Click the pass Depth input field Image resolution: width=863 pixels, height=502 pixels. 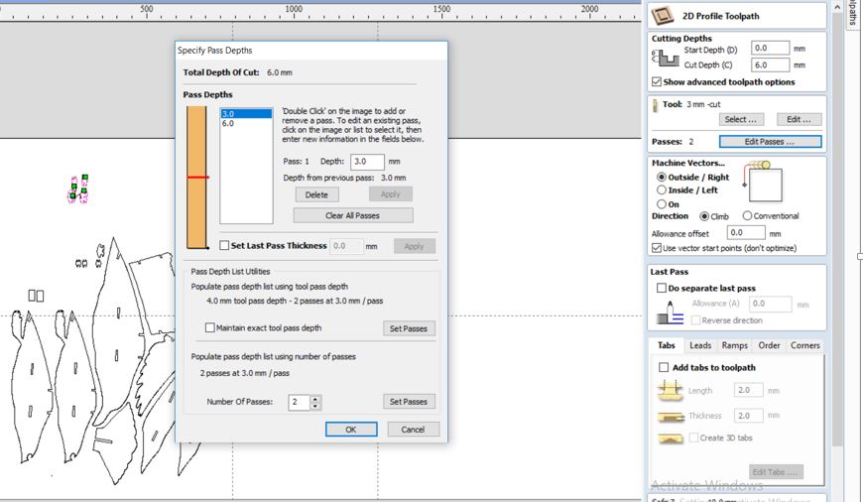tap(367, 162)
